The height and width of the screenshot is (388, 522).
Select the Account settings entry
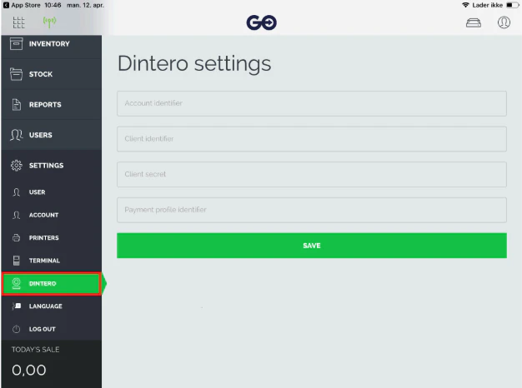pos(52,215)
